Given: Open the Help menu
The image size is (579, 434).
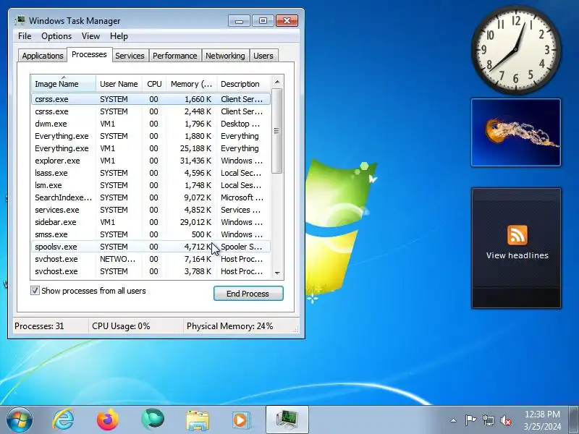Looking at the screenshot, I should click(x=119, y=36).
